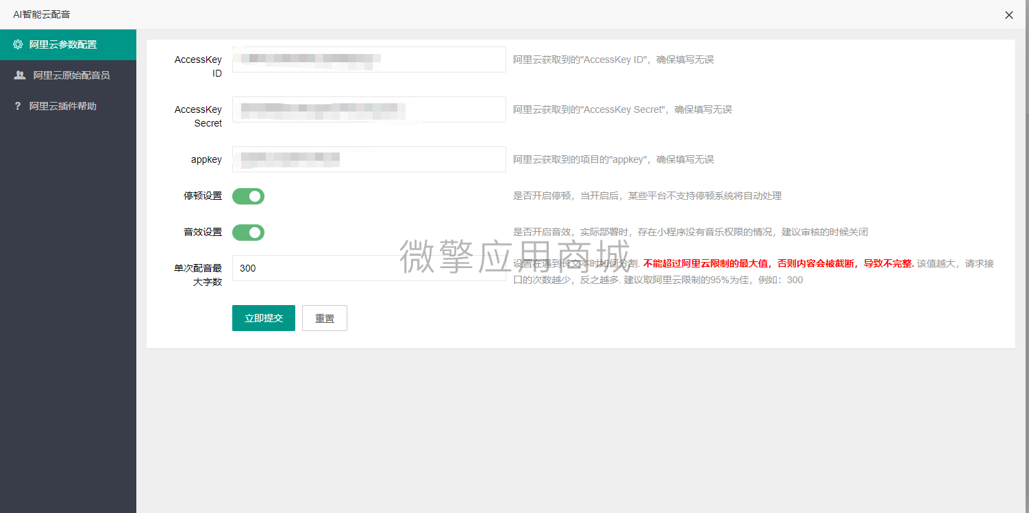Click the AccessKey Secret label
Screen dimensions: 1029x513
[198, 116]
